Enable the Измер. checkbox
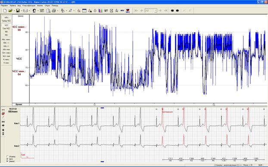This screenshot has height=167, width=268. pos(7,156)
